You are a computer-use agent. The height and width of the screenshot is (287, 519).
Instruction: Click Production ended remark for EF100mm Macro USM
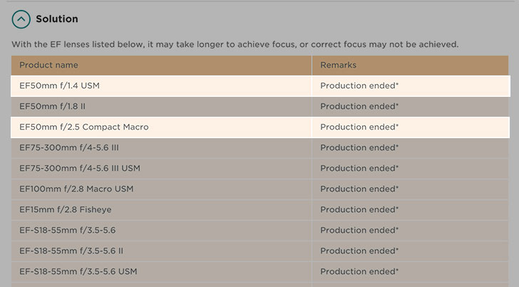(x=359, y=189)
